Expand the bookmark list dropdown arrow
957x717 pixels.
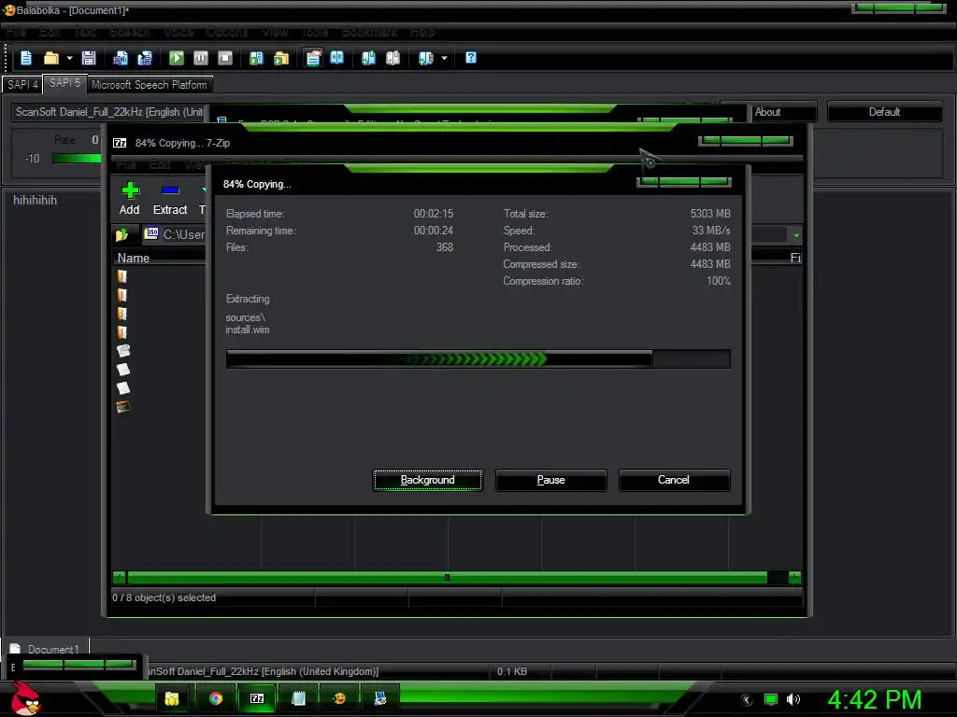click(x=444, y=58)
